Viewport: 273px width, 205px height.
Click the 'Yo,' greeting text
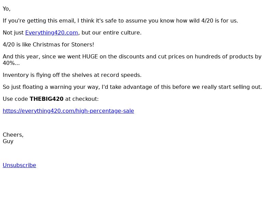pyautogui.click(x=6, y=9)
